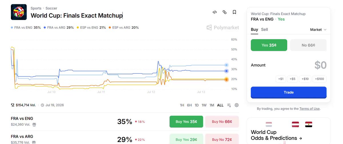Switch to the Sell tab

pos(264,29)
